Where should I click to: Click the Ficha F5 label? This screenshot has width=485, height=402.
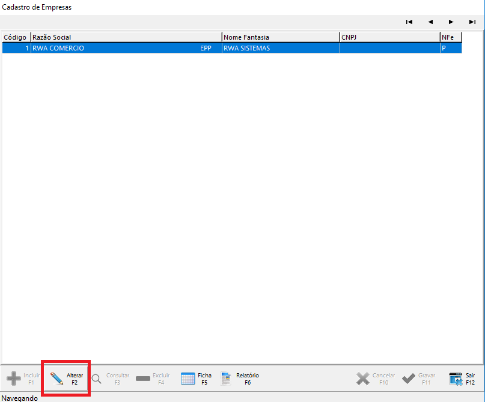pyautogui.click(x=204, y=379)
